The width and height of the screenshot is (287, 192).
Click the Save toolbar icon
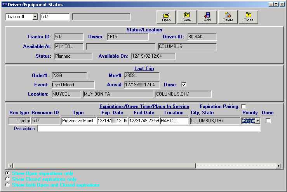(187, 17)
